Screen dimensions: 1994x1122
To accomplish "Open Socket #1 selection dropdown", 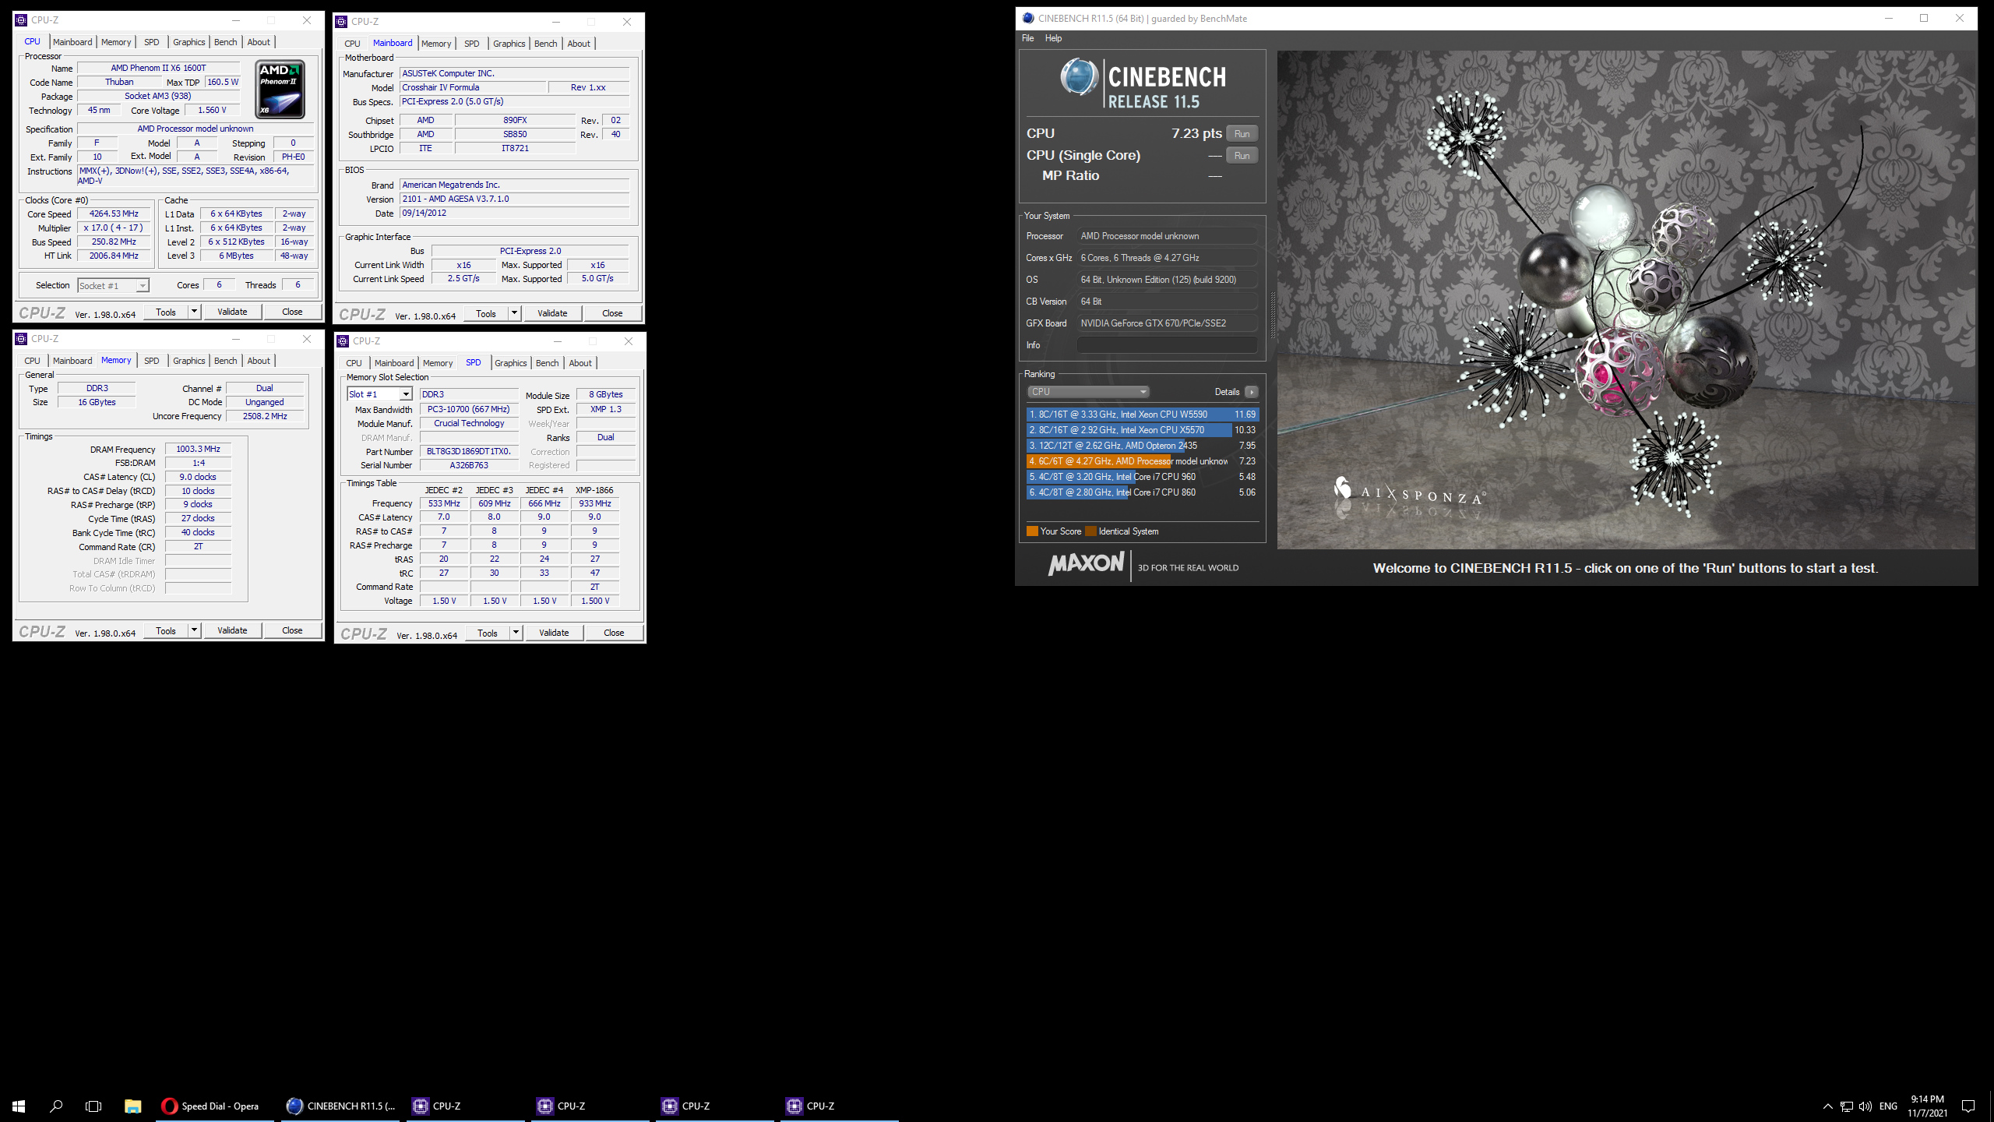I will click(x=113, y=286).
